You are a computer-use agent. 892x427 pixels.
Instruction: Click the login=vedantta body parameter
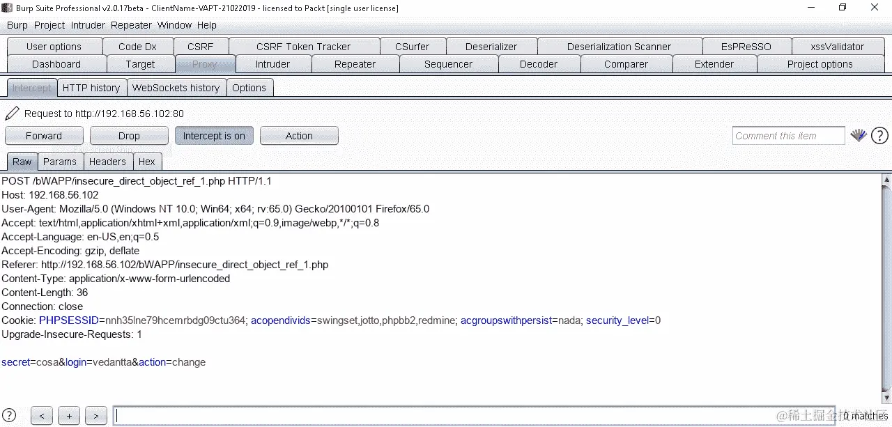coord(99,362)
